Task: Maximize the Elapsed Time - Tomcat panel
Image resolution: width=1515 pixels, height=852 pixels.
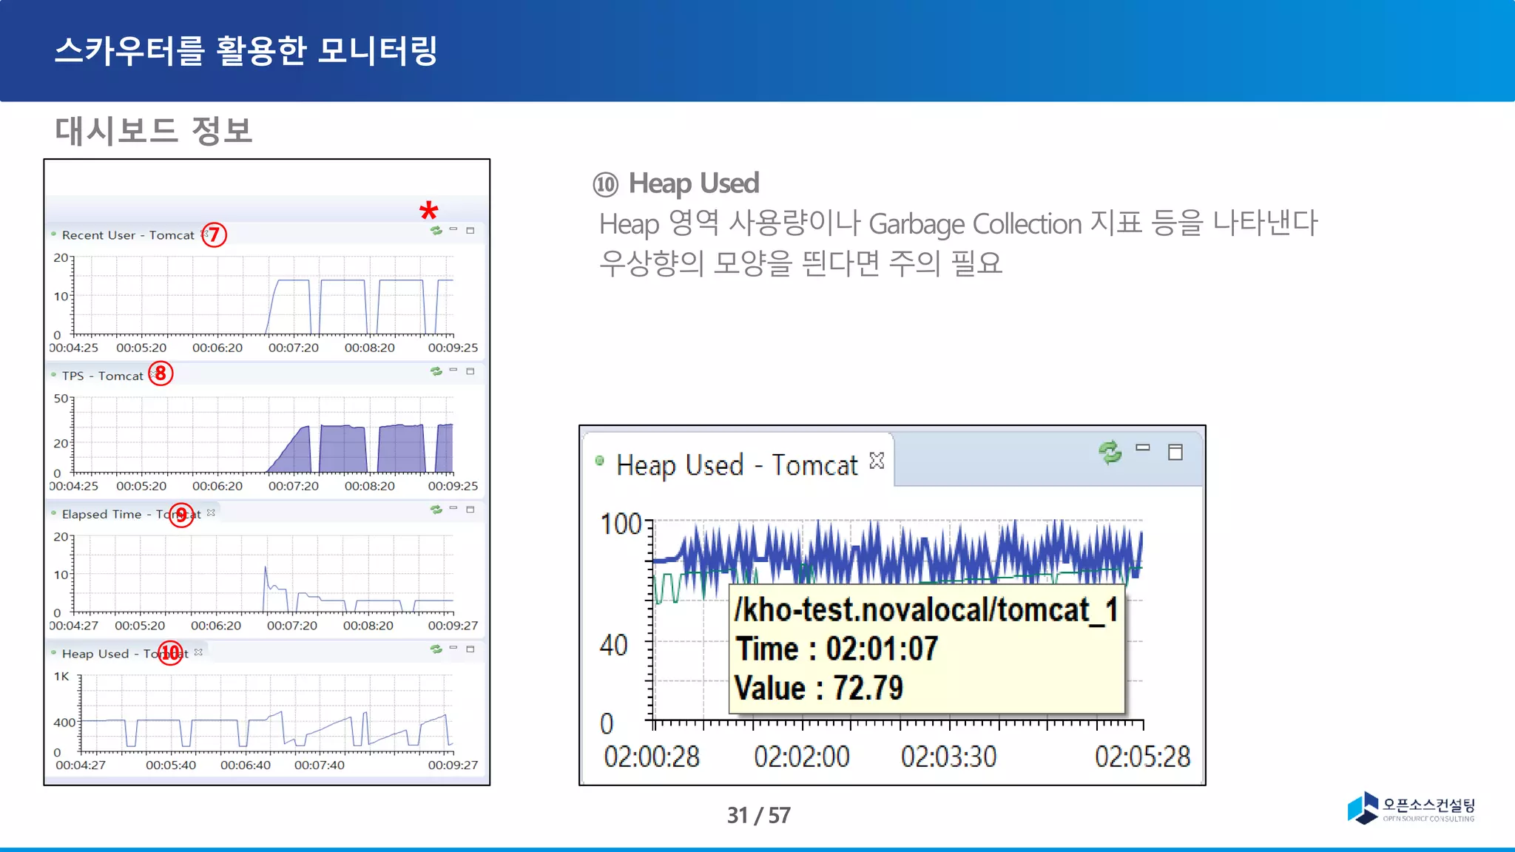Action: coord(470,510)
